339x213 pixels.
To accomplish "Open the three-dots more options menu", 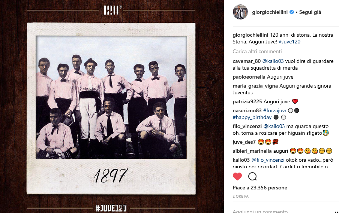I will (336, 212).
